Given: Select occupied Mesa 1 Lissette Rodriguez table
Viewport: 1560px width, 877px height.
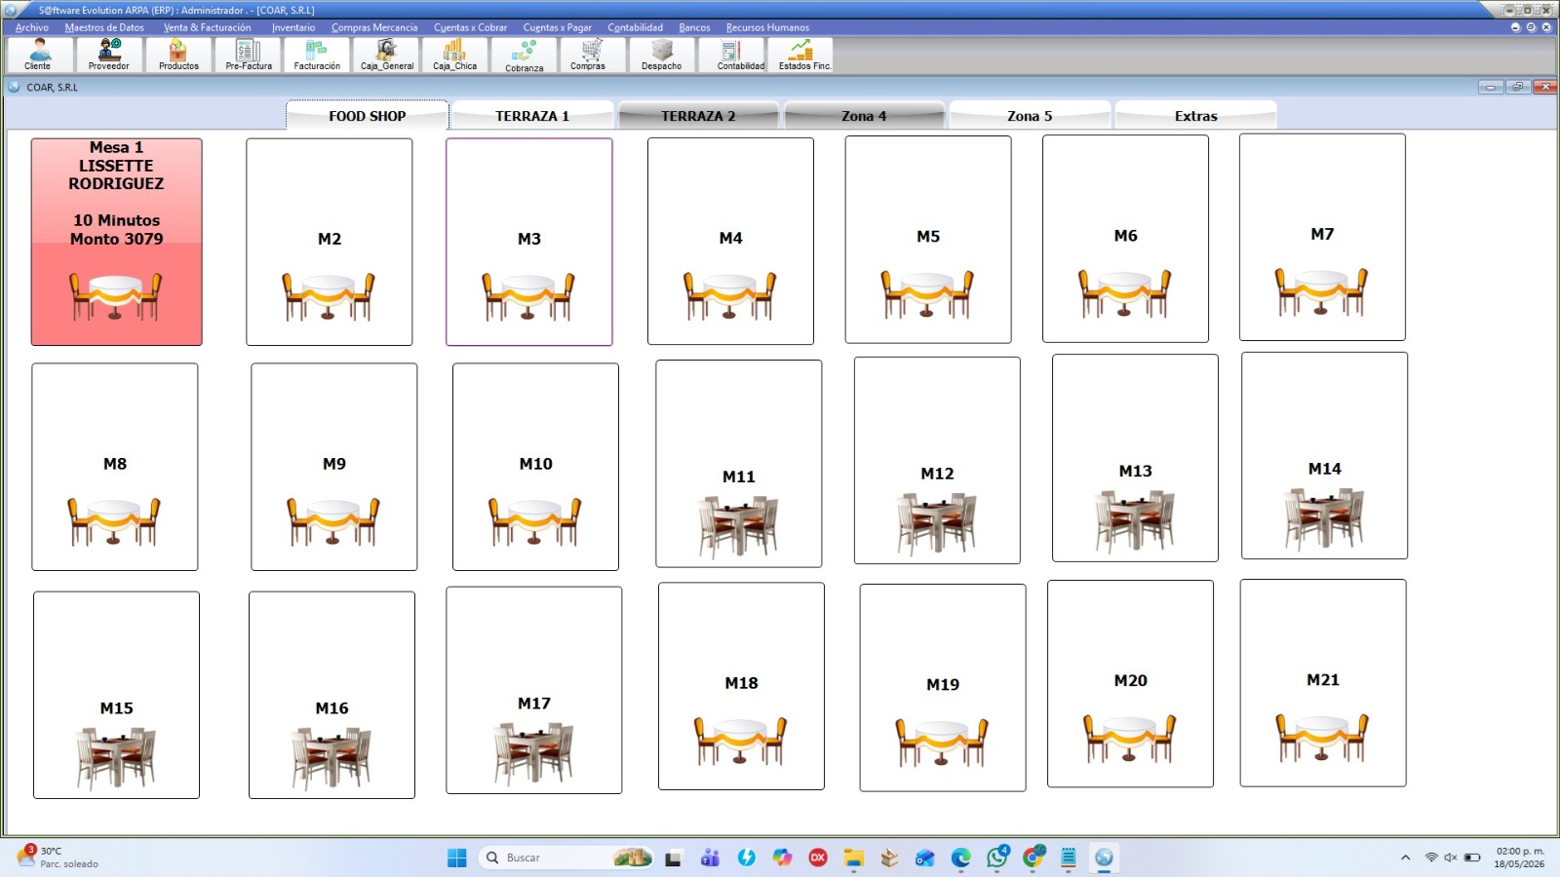Looking at the screenshot, I should click(117, 242).
